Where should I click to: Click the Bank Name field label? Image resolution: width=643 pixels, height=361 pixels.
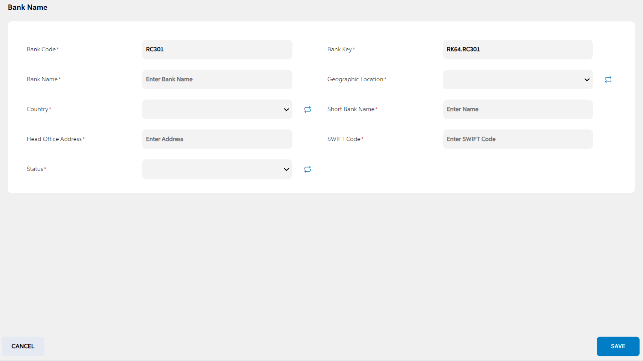(x=42, y=79)
